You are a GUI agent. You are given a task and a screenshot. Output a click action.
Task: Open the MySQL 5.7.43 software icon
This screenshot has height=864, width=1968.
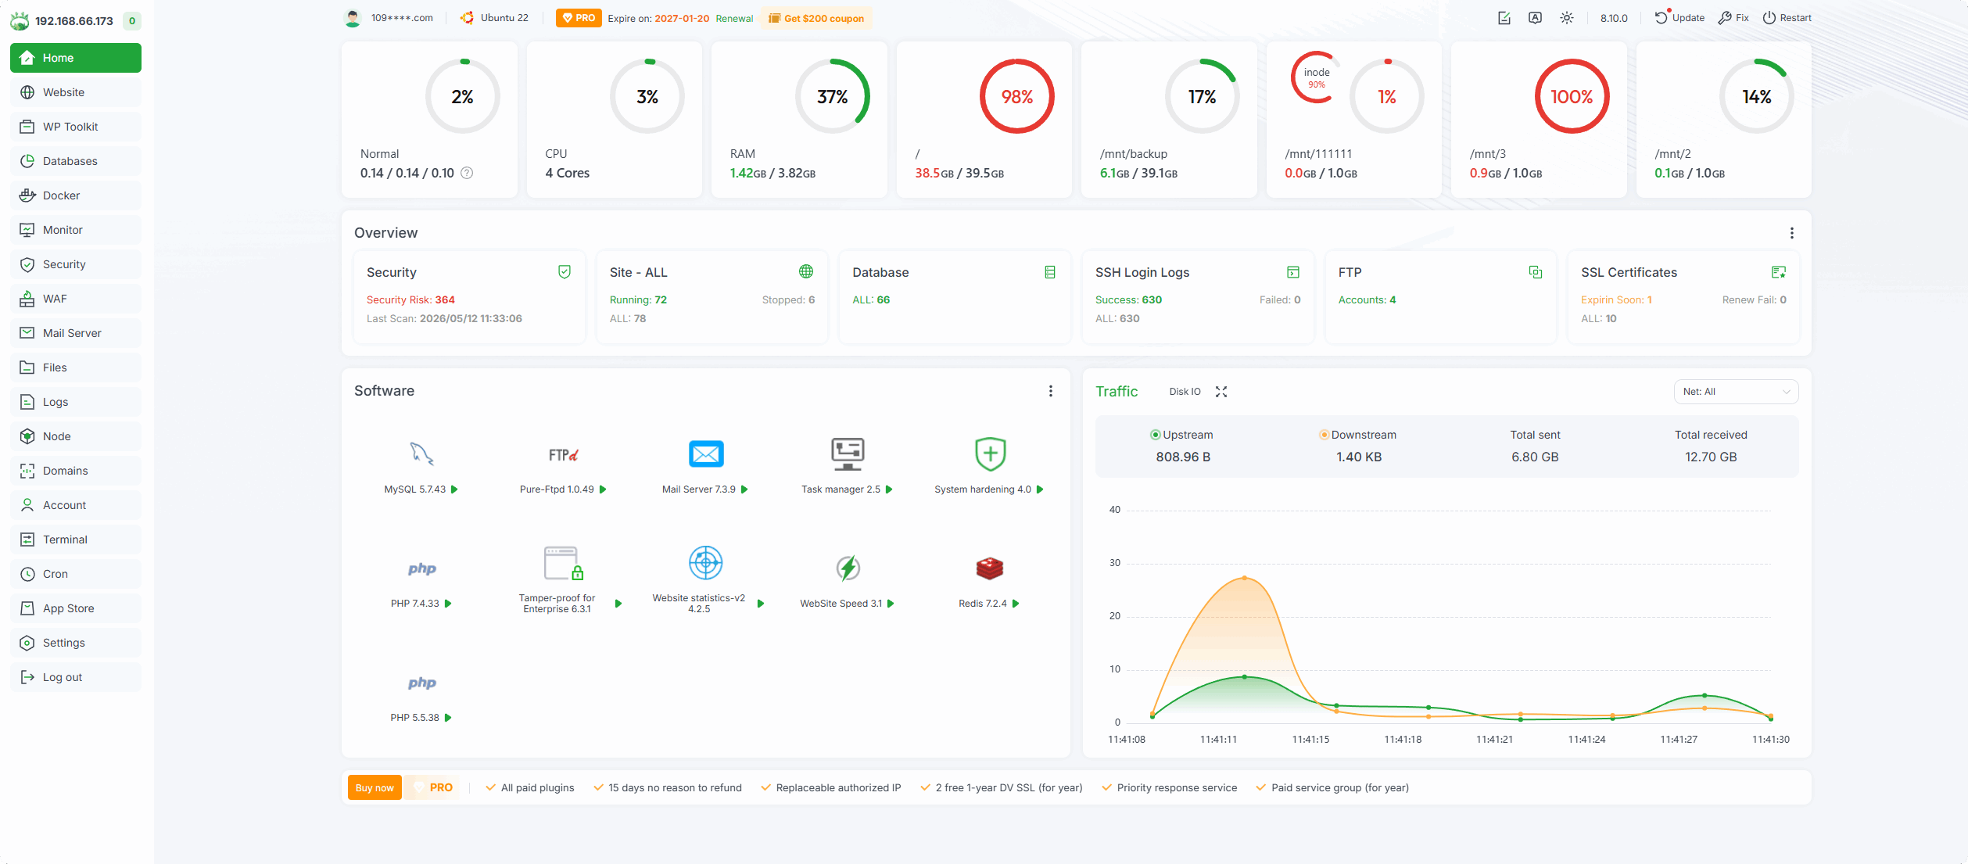tap(421, 454)
